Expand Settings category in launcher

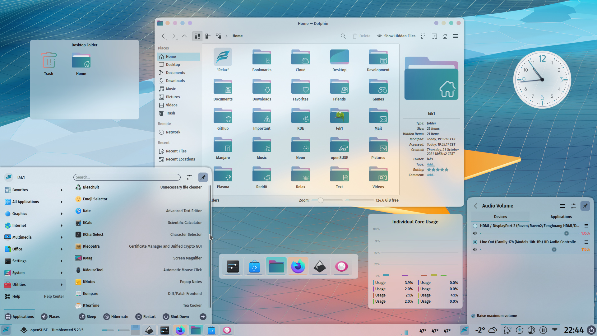coord(34,261)
